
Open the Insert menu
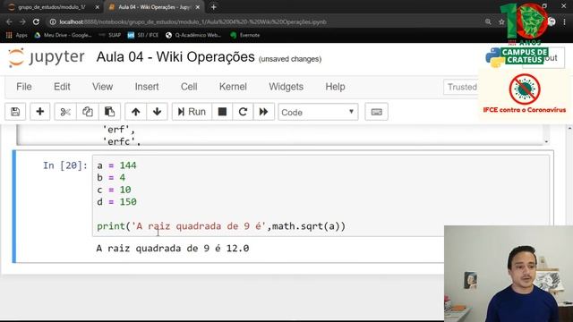click(x=147, y=87)
